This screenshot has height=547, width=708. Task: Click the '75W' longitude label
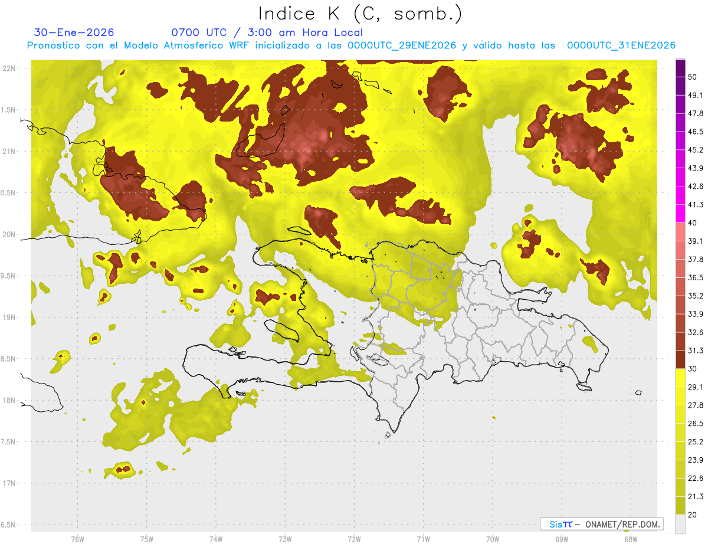147,539
